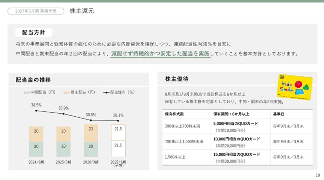Click the 株主優待 section heading
This screenshot has width=324, height=180.
point(177,79)
